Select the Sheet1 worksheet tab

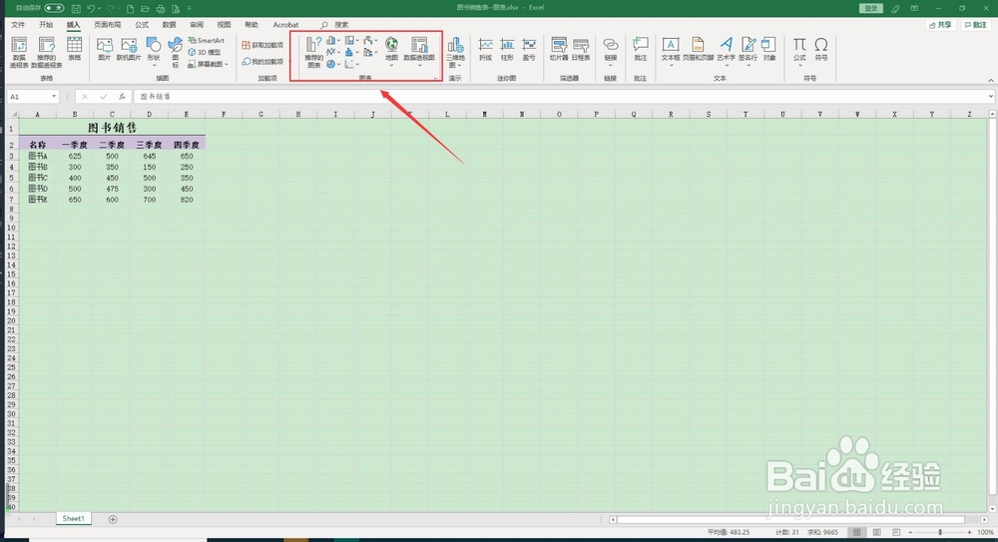coord(73,518)
